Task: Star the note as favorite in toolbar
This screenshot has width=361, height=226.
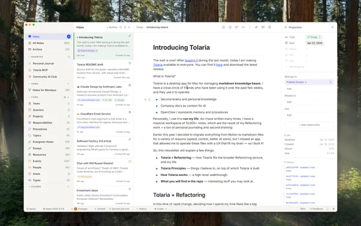Action: (223, 27)
